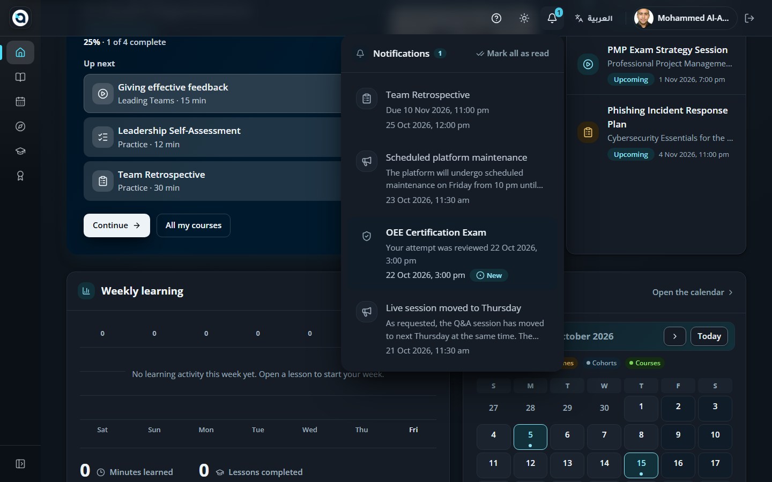Image resolution: width=772 pixels, height=482 pixels.
Task: Click the Continue button
Action: pos(117,225)
